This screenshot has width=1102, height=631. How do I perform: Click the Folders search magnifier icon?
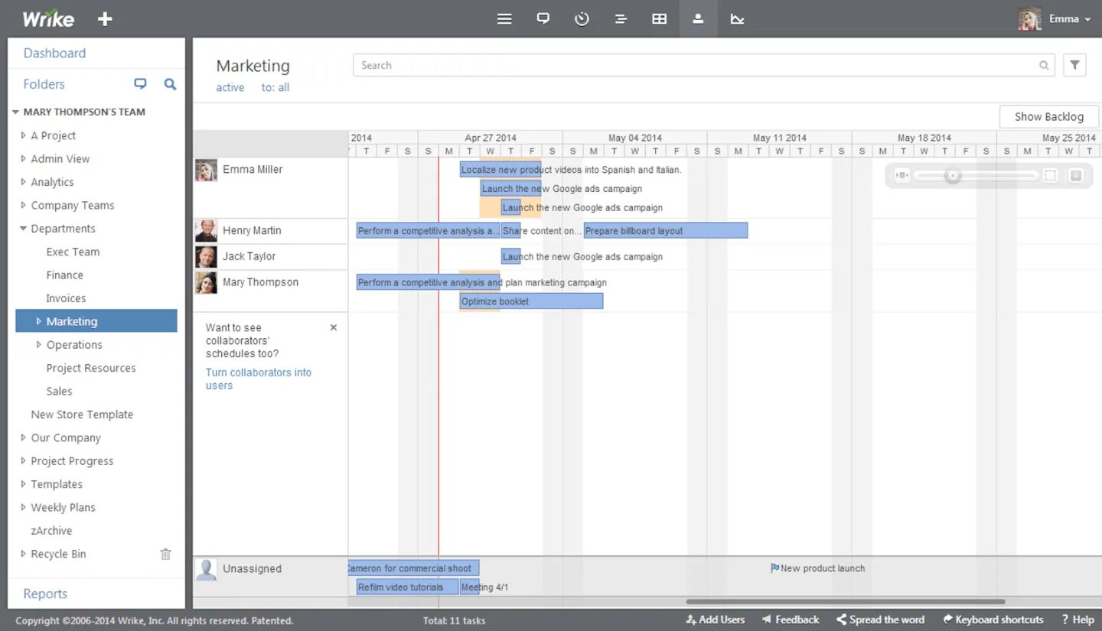(170, 84)
